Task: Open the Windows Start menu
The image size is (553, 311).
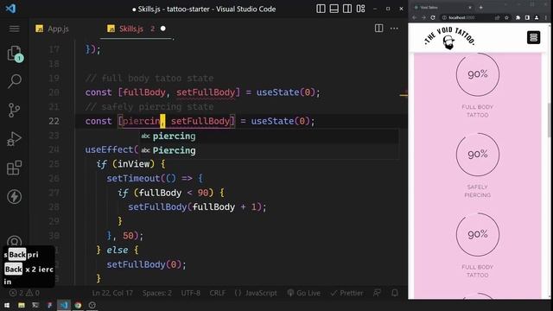Action: 7,305
